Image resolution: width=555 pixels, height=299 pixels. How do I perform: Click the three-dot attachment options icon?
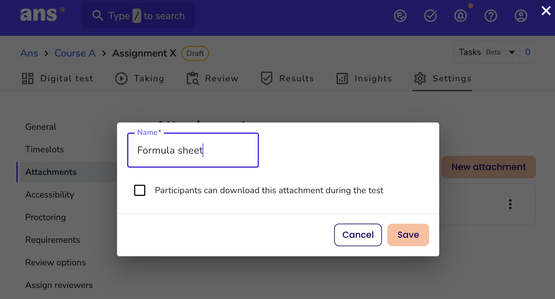pos(510,204)
